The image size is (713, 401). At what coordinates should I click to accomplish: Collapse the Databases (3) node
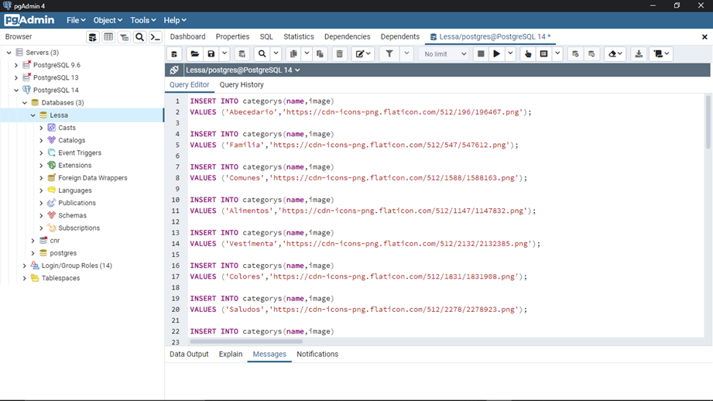click(x=25, y=103)
